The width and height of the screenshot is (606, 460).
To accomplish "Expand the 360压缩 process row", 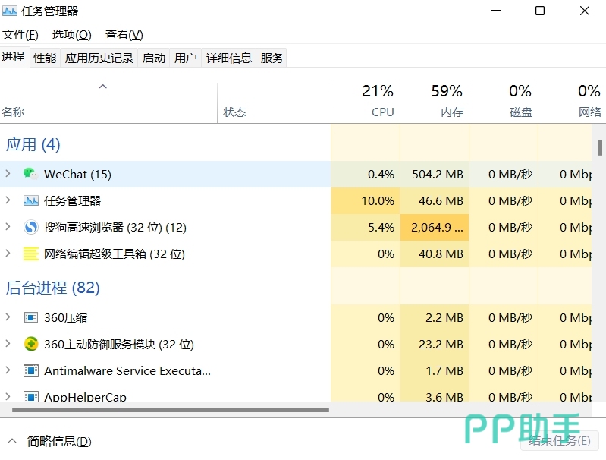I will (x=8, y=317).
